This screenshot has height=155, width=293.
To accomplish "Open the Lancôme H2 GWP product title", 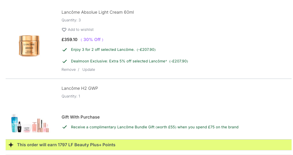I will coord(80,88).
